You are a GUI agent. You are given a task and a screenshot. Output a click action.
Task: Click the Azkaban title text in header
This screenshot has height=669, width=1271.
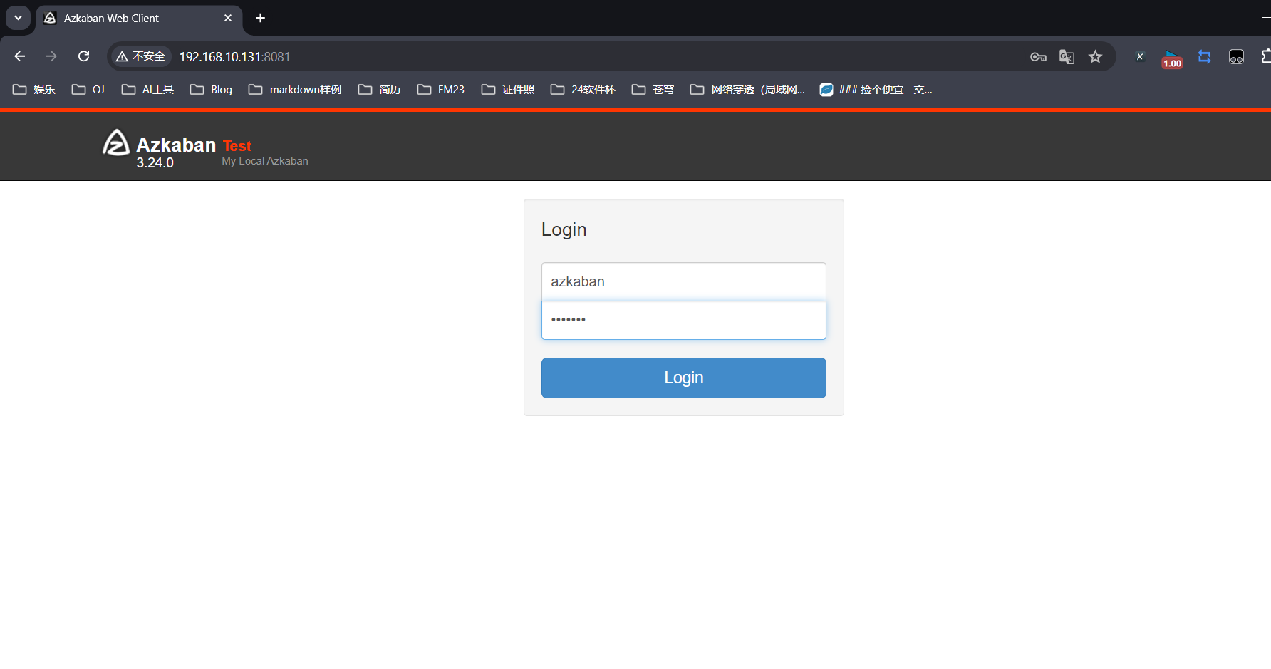pos(176,145)
